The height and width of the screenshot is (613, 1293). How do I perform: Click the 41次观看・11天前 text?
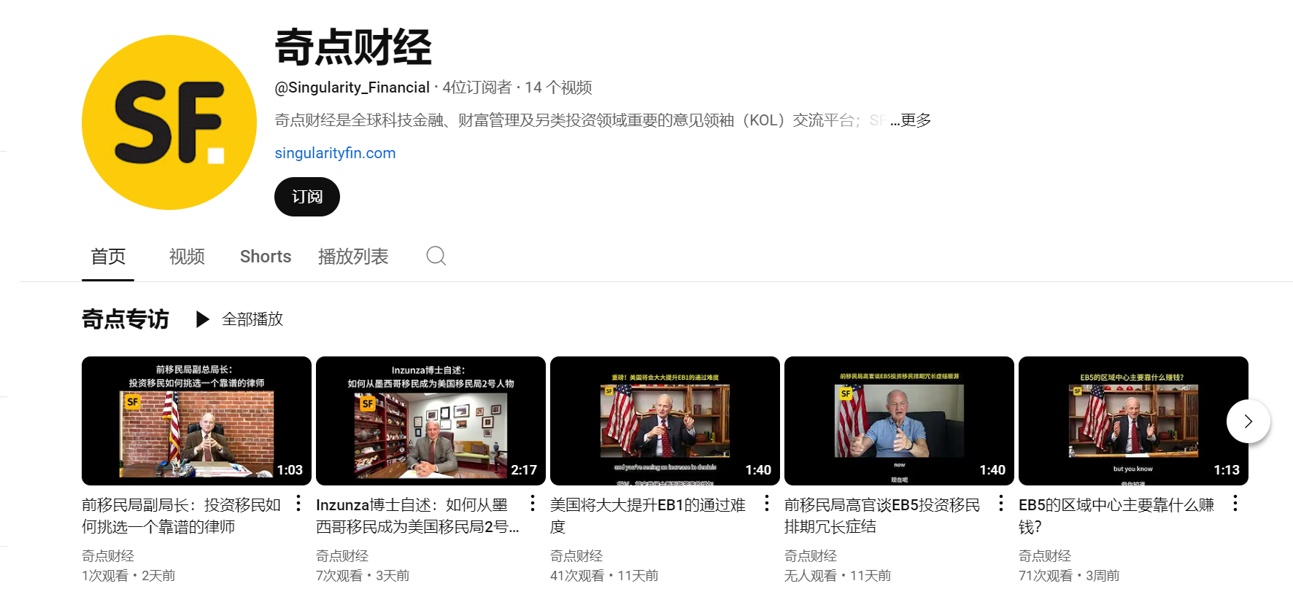(x=604, y=576)
